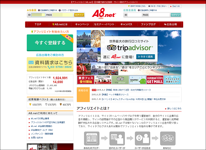Viewport: 206px width, 150px height.
Task: Select the TOP menu item
Action: point(38,24)
